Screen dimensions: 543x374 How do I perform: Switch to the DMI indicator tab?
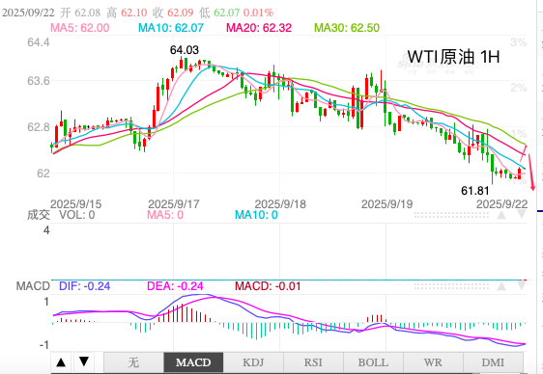click(x=493, y=362)
